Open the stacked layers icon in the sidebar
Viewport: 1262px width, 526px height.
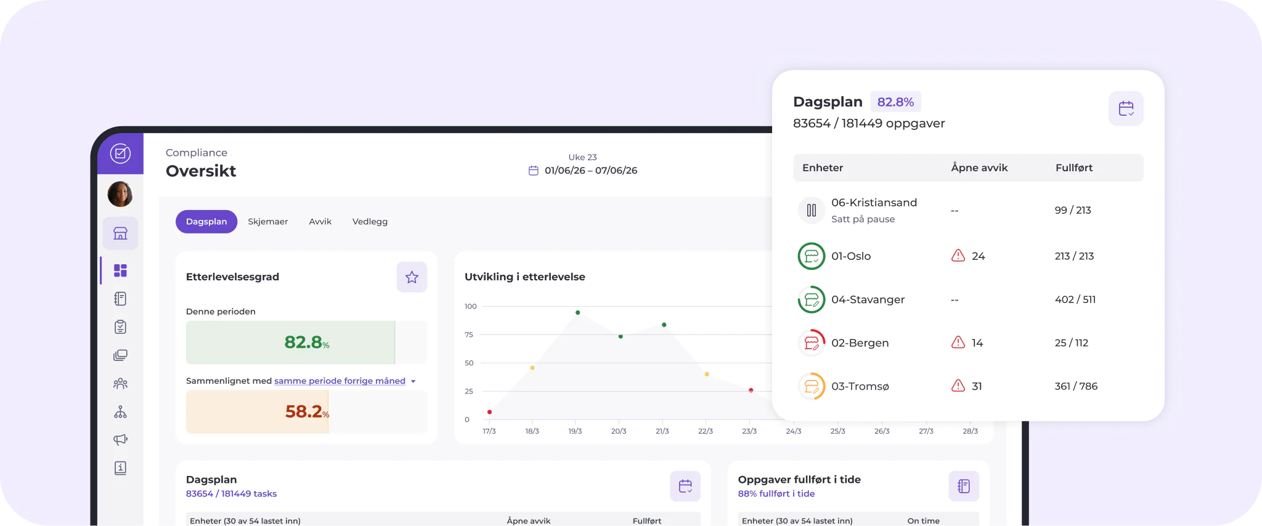(120, 355)
